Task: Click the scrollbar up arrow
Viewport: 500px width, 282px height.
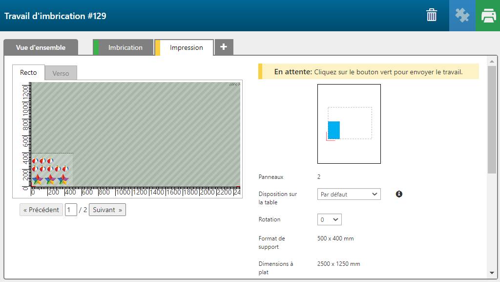Action: [492, 62]
